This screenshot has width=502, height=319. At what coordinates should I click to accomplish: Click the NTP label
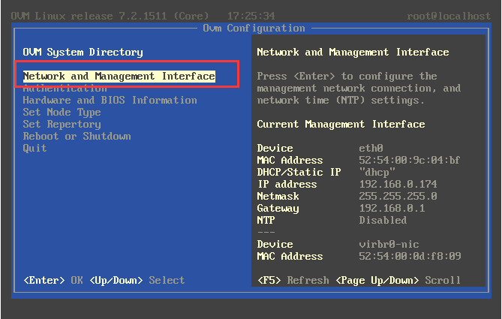pyautogui.click(x=266, y=221)
